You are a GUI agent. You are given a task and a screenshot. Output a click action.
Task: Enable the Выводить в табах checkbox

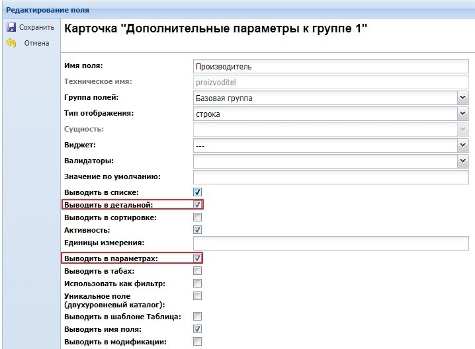tap(197, 270)
